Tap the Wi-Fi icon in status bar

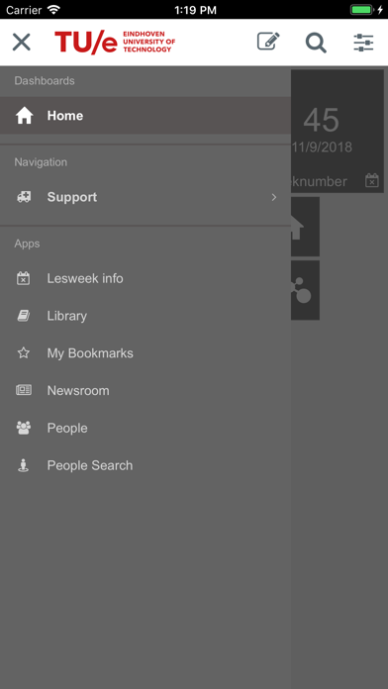(x=54, y=9)
